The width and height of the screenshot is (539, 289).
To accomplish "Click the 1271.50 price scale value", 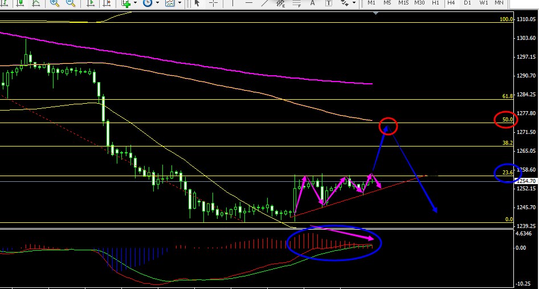I will [x=526, y=132].
